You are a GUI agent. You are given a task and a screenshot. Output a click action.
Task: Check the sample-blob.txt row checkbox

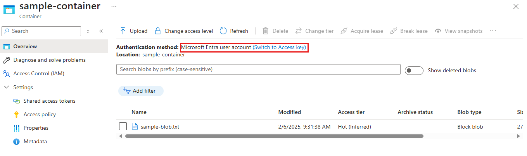(x=123, y=126)
